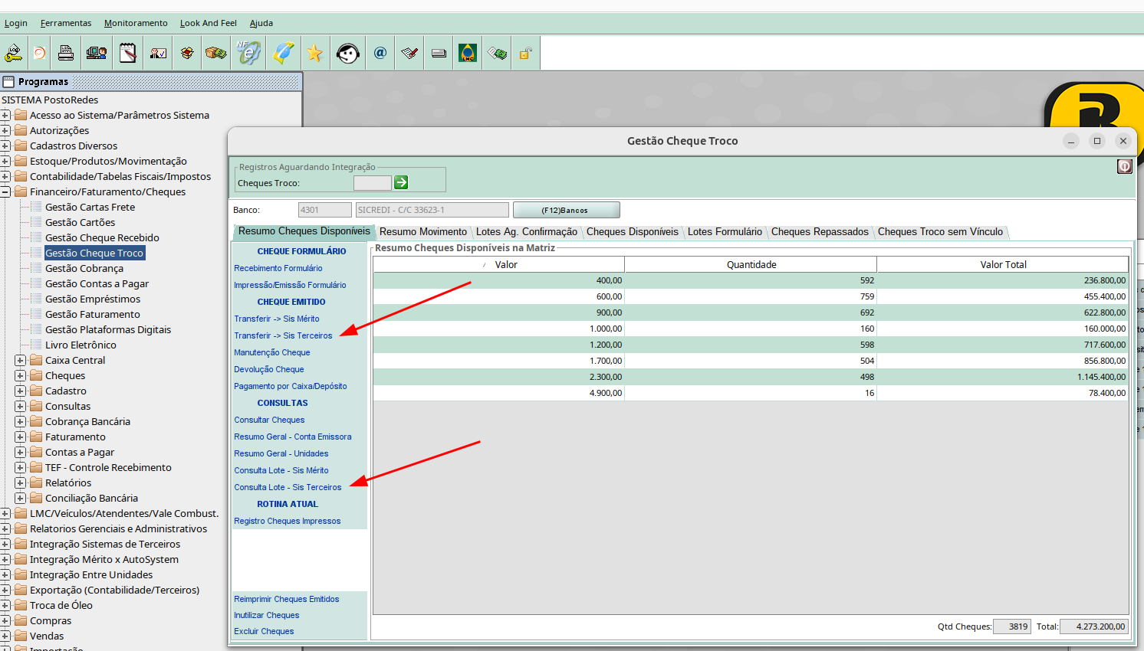Click the login key icon in toolbar
Image resolution: width=1144 pixels, height=651 pixels.
(x=14, y=53)
